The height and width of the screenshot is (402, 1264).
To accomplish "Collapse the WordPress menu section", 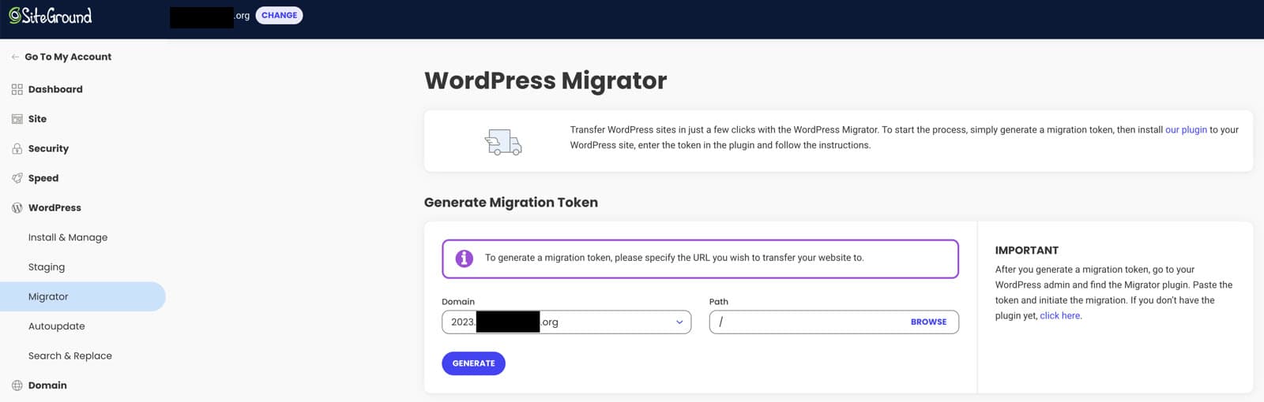I will [55, 208].
